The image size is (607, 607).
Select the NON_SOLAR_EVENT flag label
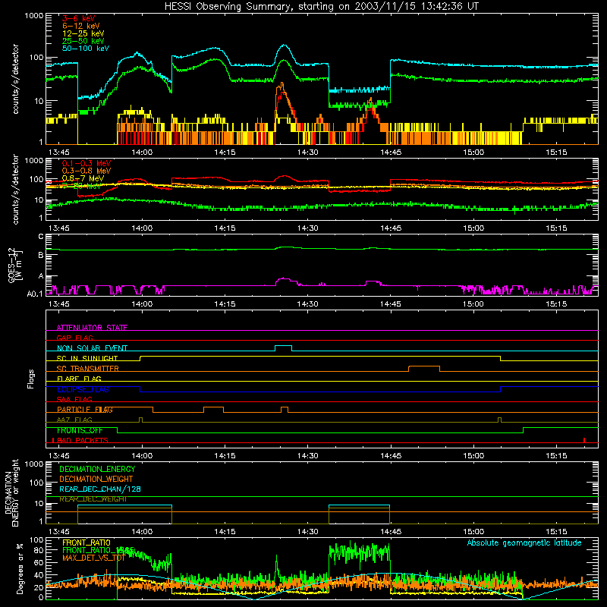(92, 348)
